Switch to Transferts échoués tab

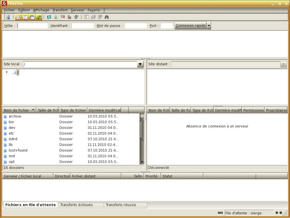(81, 205)
